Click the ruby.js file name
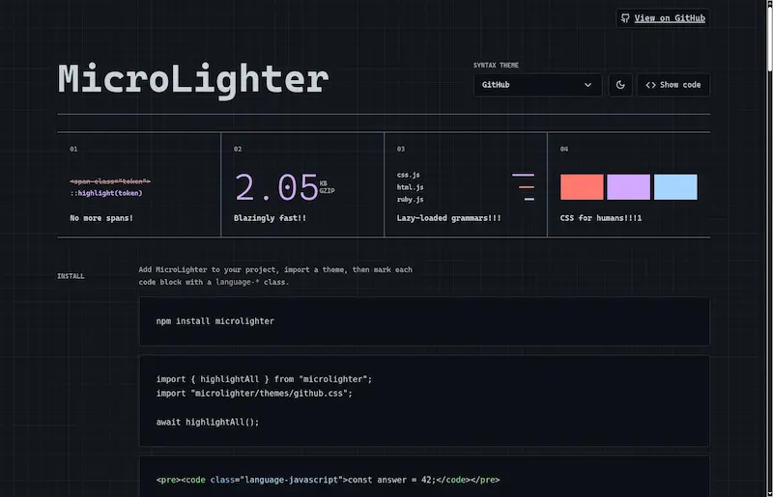 tap(410, 200)
